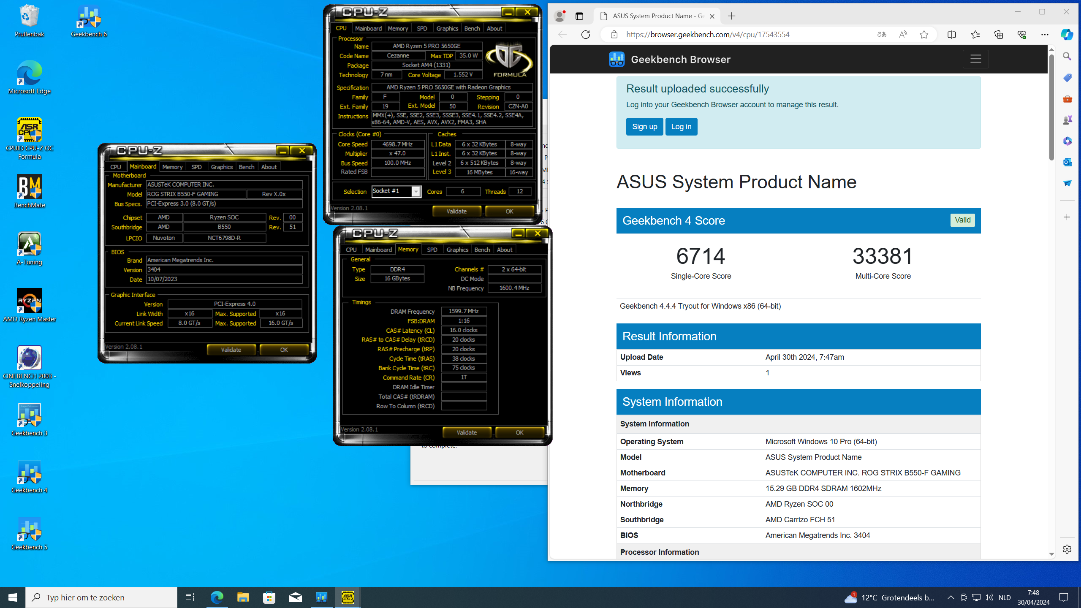Open Edge Collections icon

point(999,35)
